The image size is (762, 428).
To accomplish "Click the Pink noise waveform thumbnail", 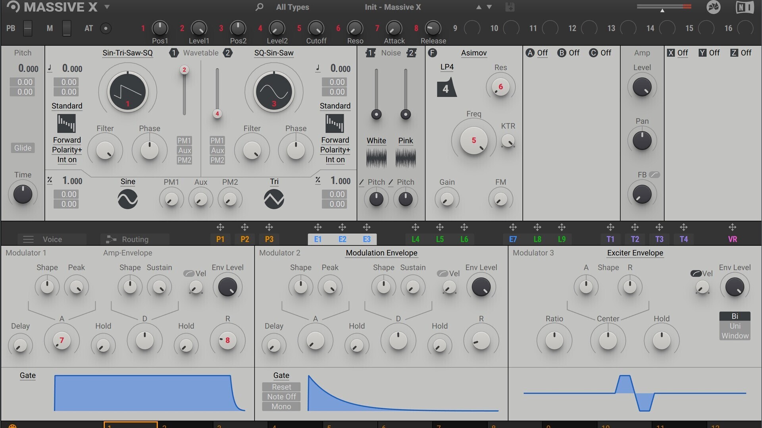I will [x=406, y=158].
